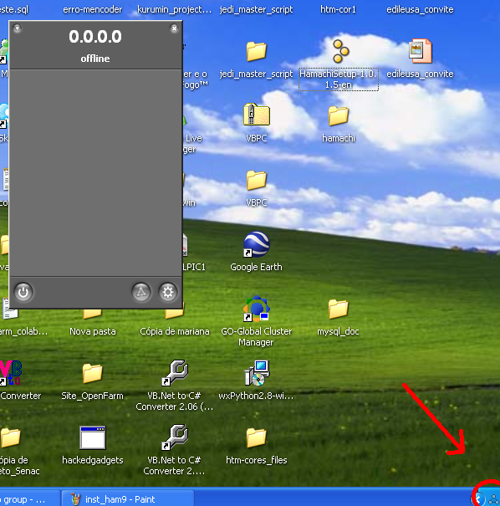
Task: Select the colorful VB Converter shortcut icon
Action: click(10, 373)
